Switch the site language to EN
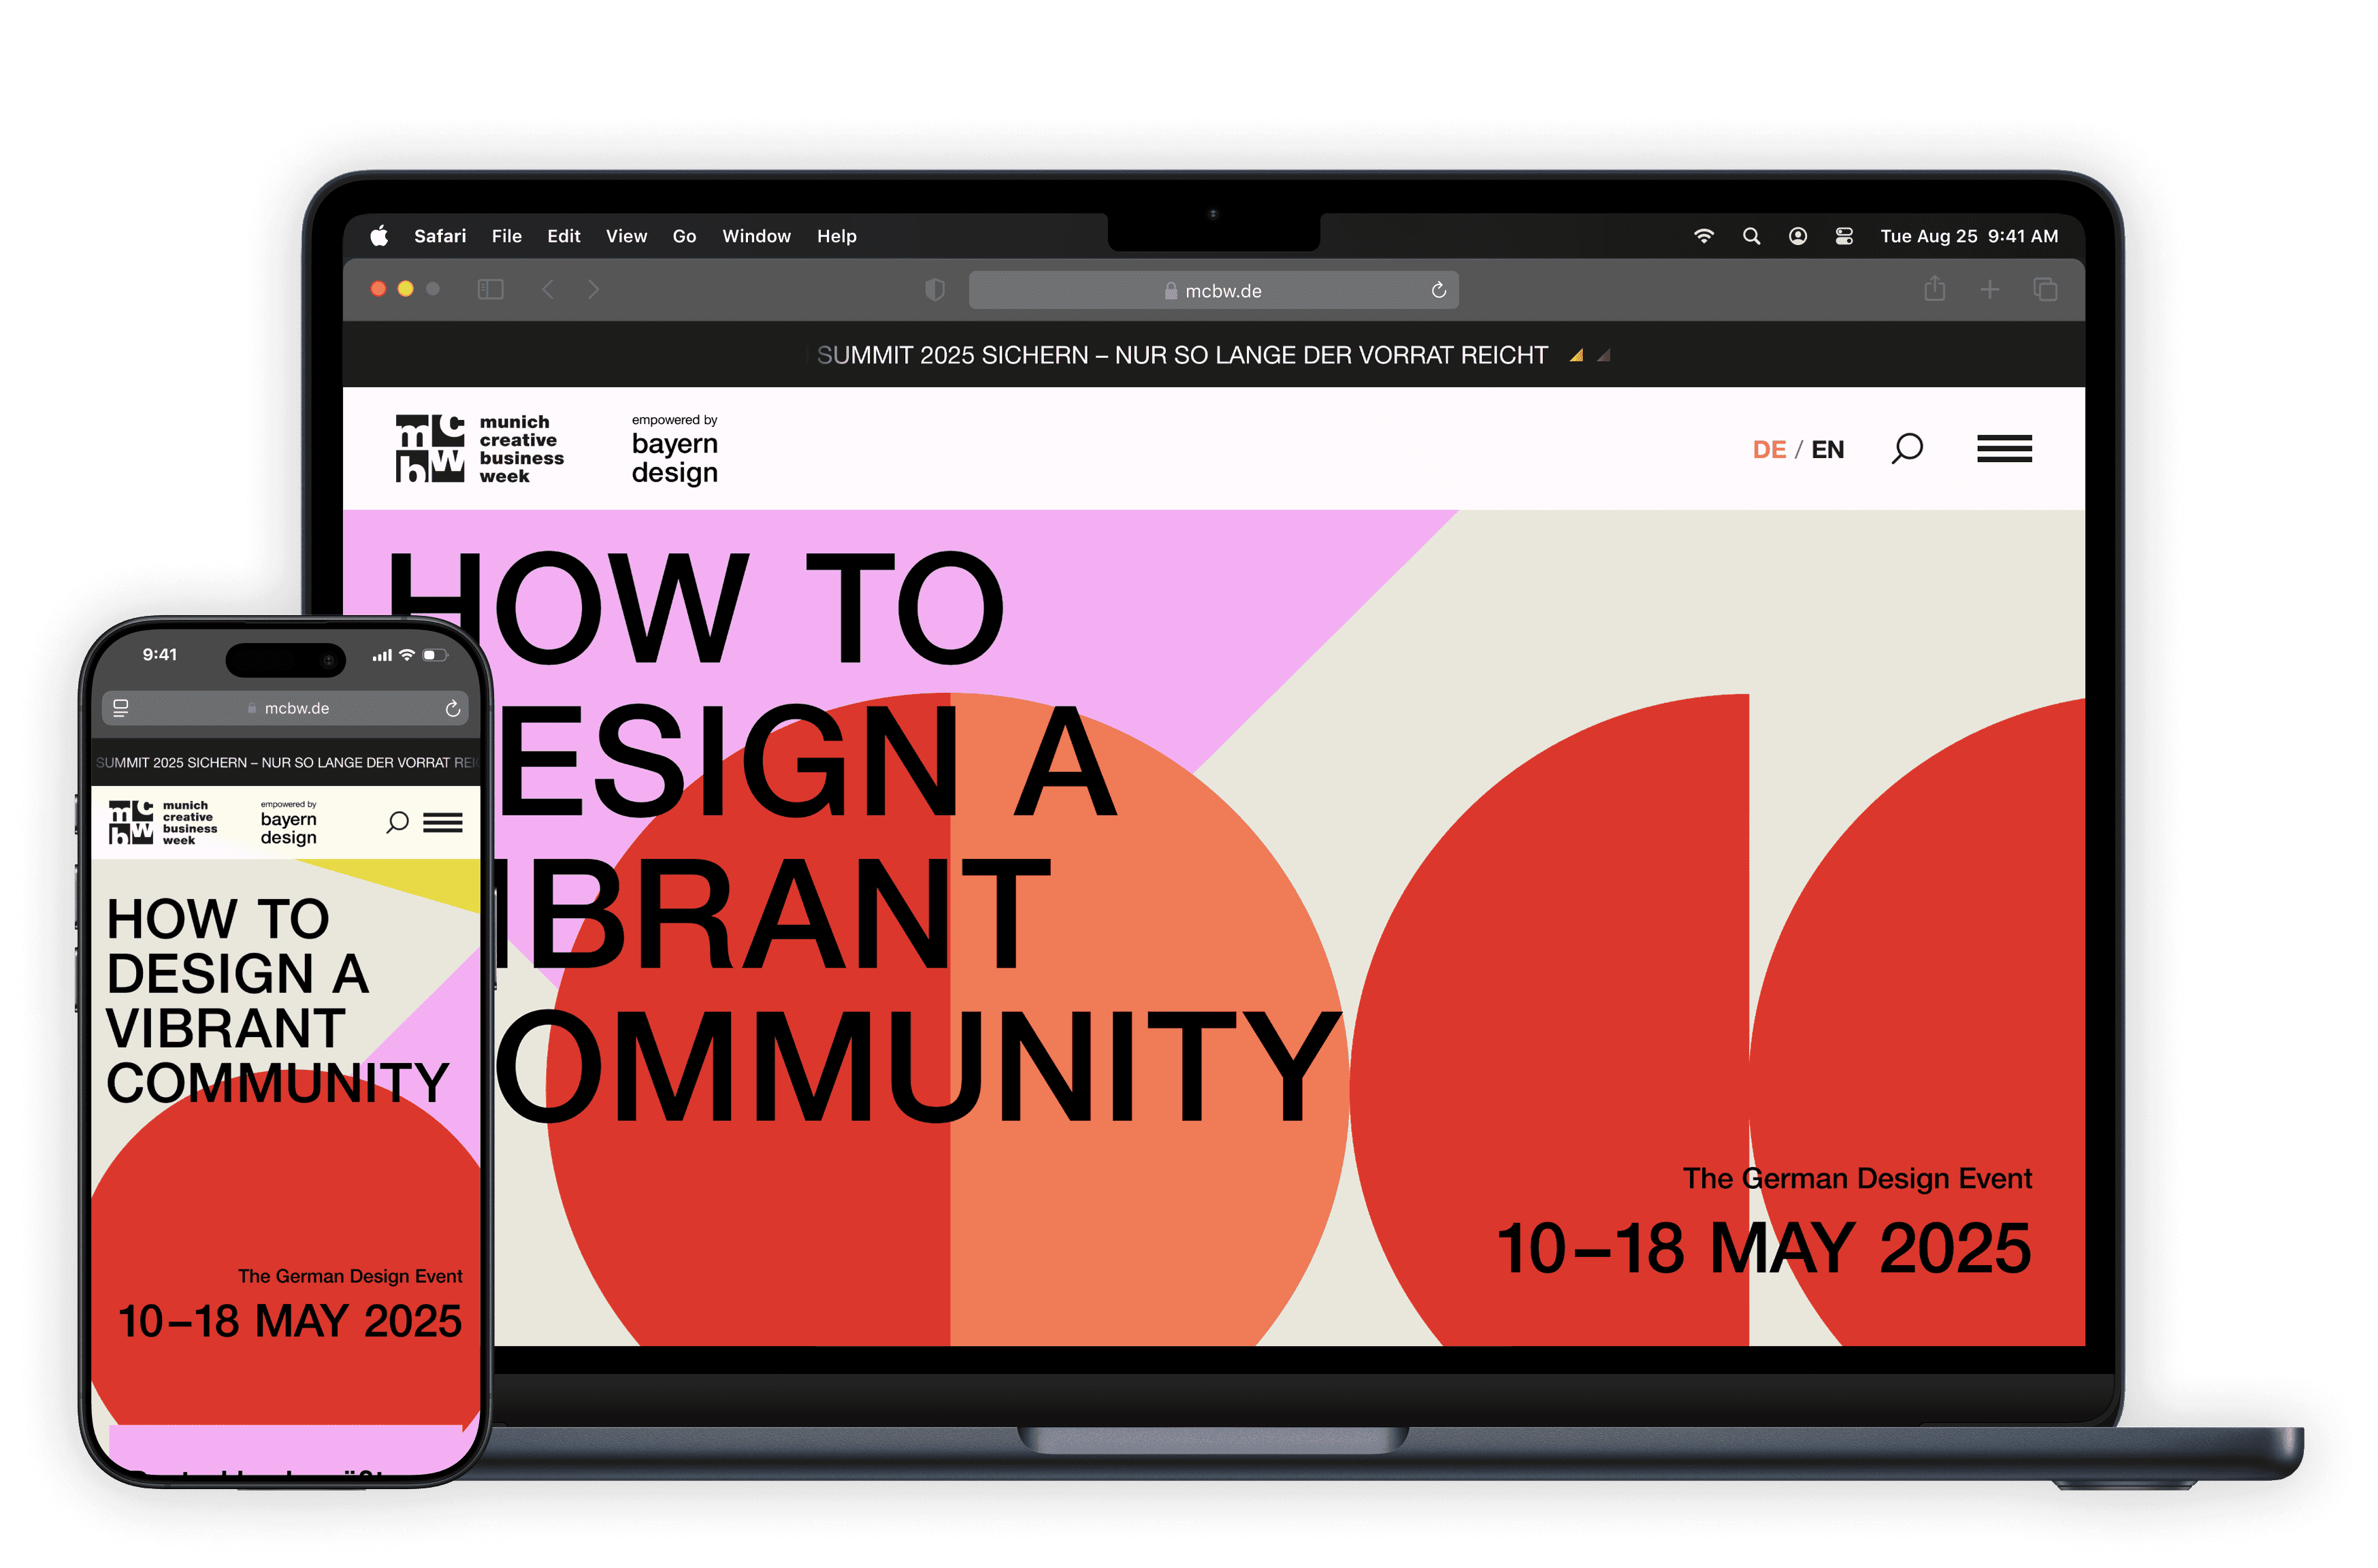 1827,449
